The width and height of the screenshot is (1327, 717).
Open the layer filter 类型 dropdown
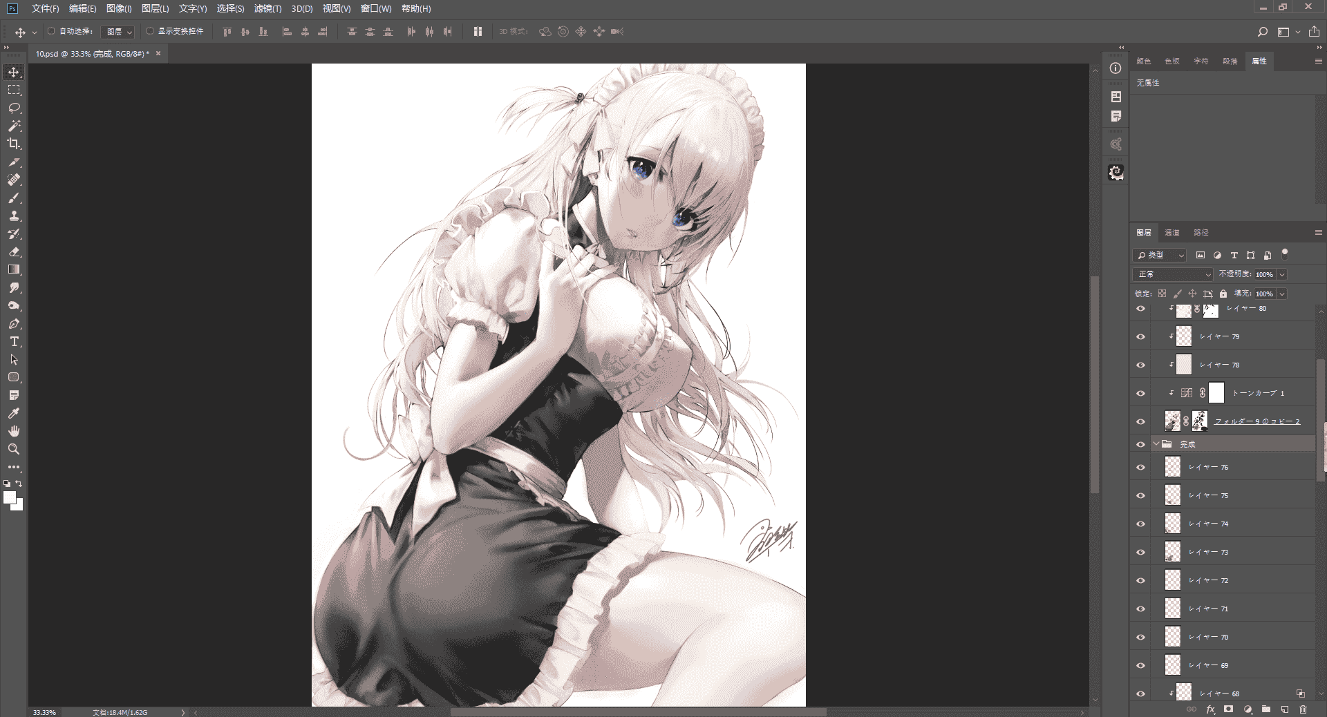[x=1160, y=255]
